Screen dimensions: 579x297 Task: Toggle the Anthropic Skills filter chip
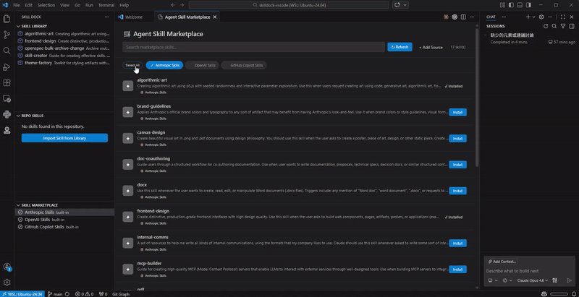click(165, 65)
